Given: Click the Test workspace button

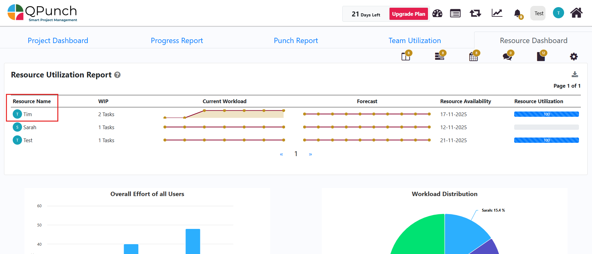Looking at the screenshot, I should (x=539, y=13).
